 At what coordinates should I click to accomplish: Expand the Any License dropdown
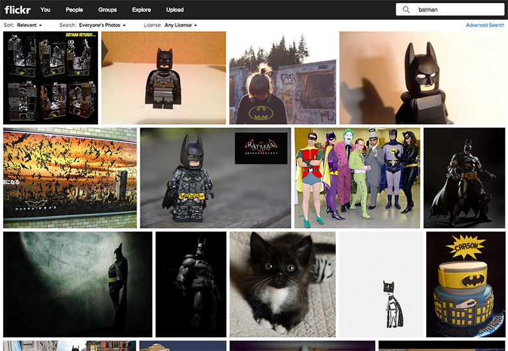coord(181,25)
